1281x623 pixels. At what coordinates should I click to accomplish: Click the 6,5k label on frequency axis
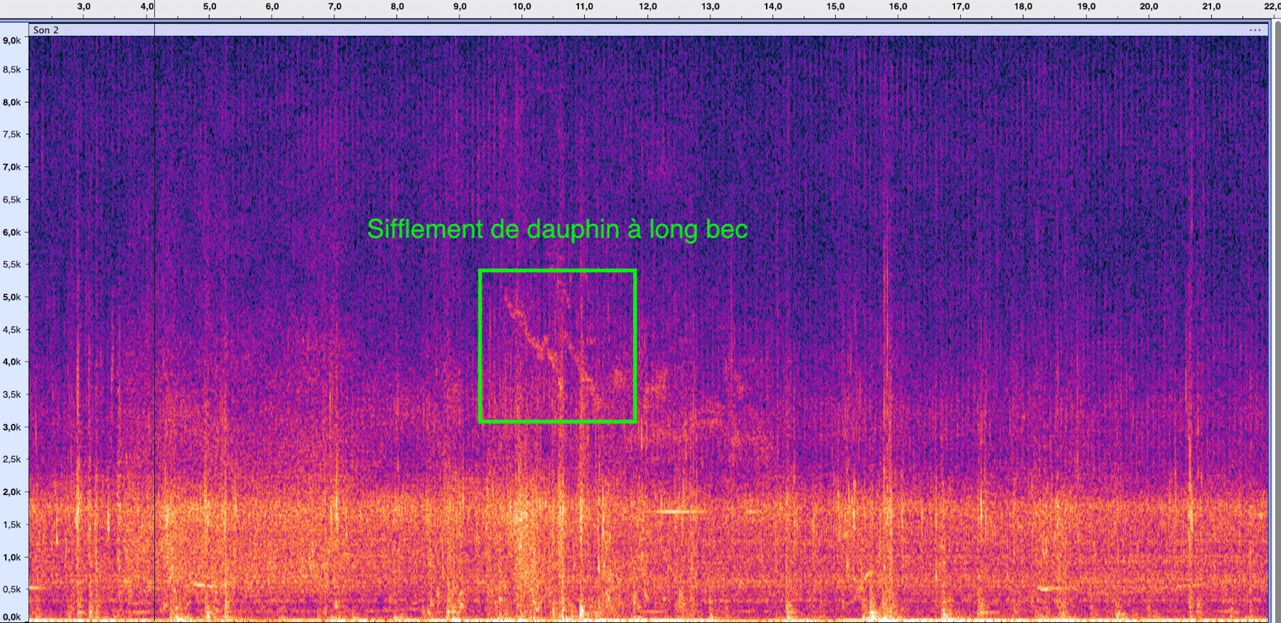(x=12, y=200)
